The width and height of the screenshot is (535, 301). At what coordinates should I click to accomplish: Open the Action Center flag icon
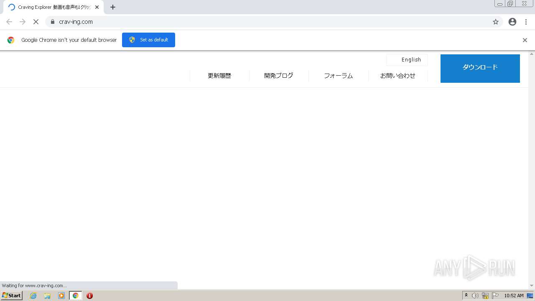[495, 296]
